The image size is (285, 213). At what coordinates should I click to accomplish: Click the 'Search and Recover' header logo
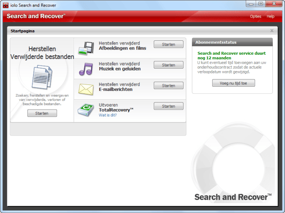click(x=36, y=16)
